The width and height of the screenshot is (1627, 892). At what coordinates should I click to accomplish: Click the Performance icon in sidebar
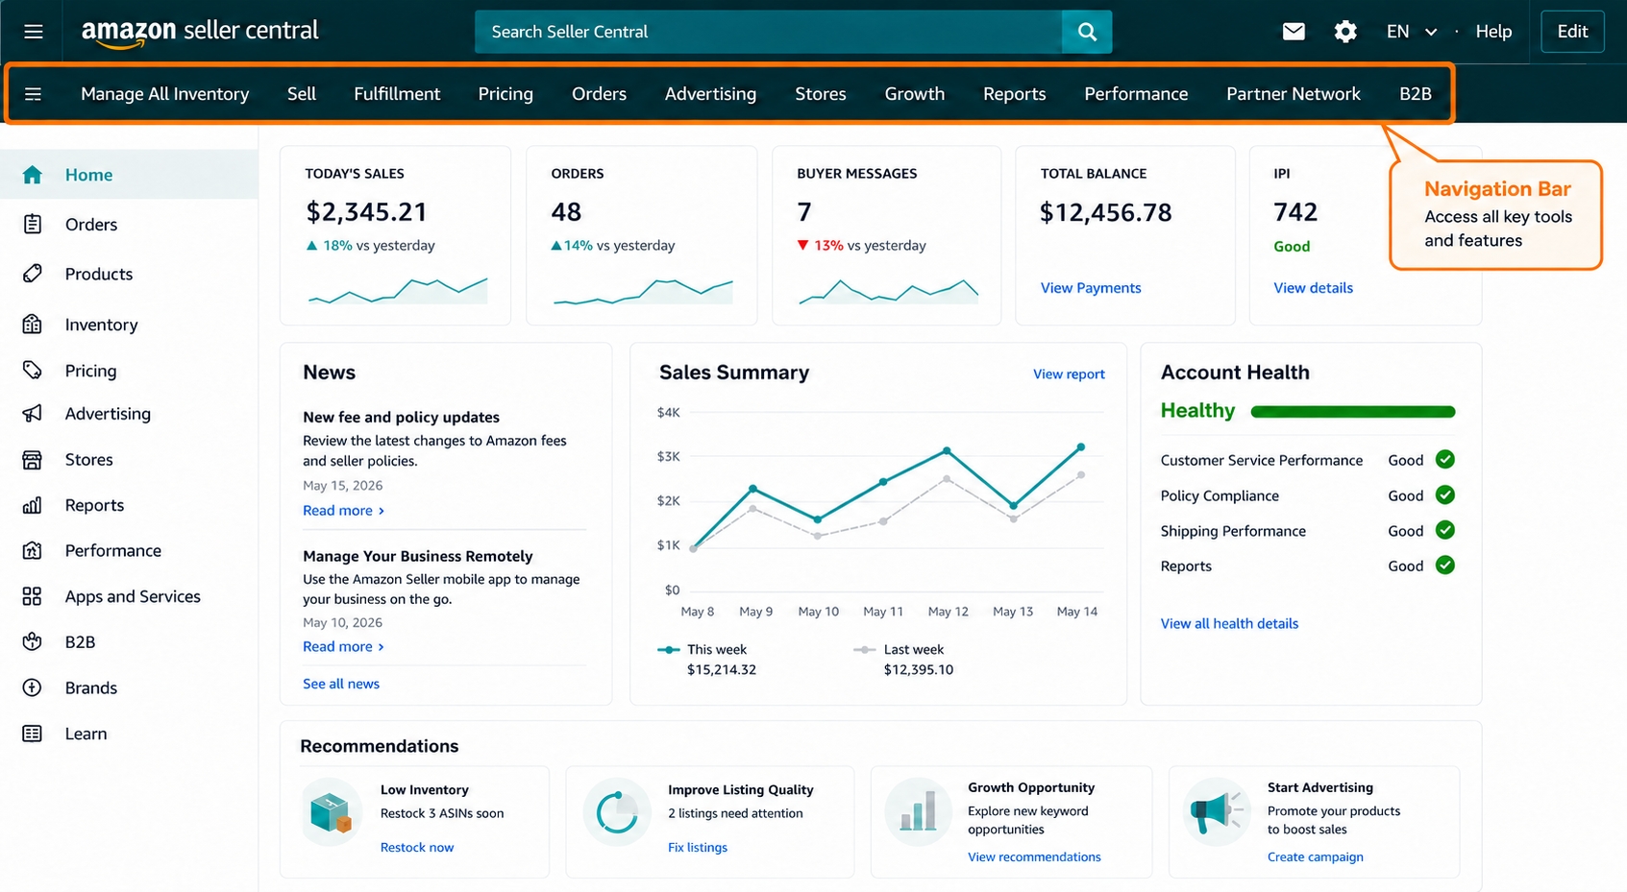click(x=32, y=550)
